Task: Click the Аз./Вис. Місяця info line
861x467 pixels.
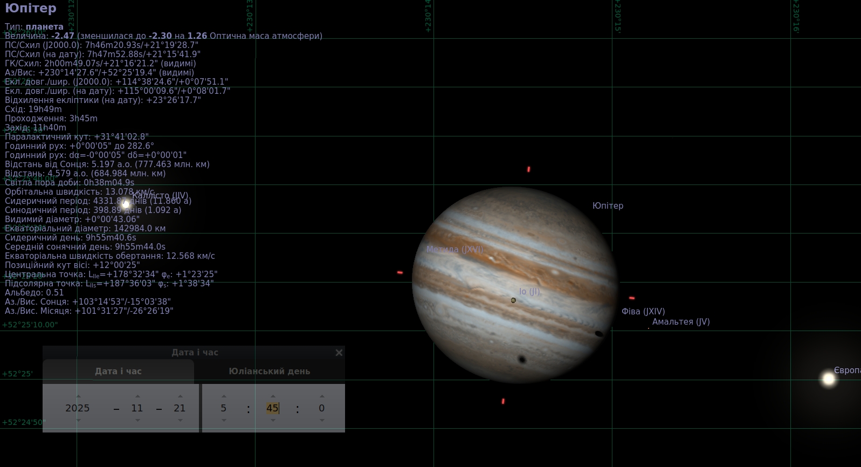Action: coord(89,311)
